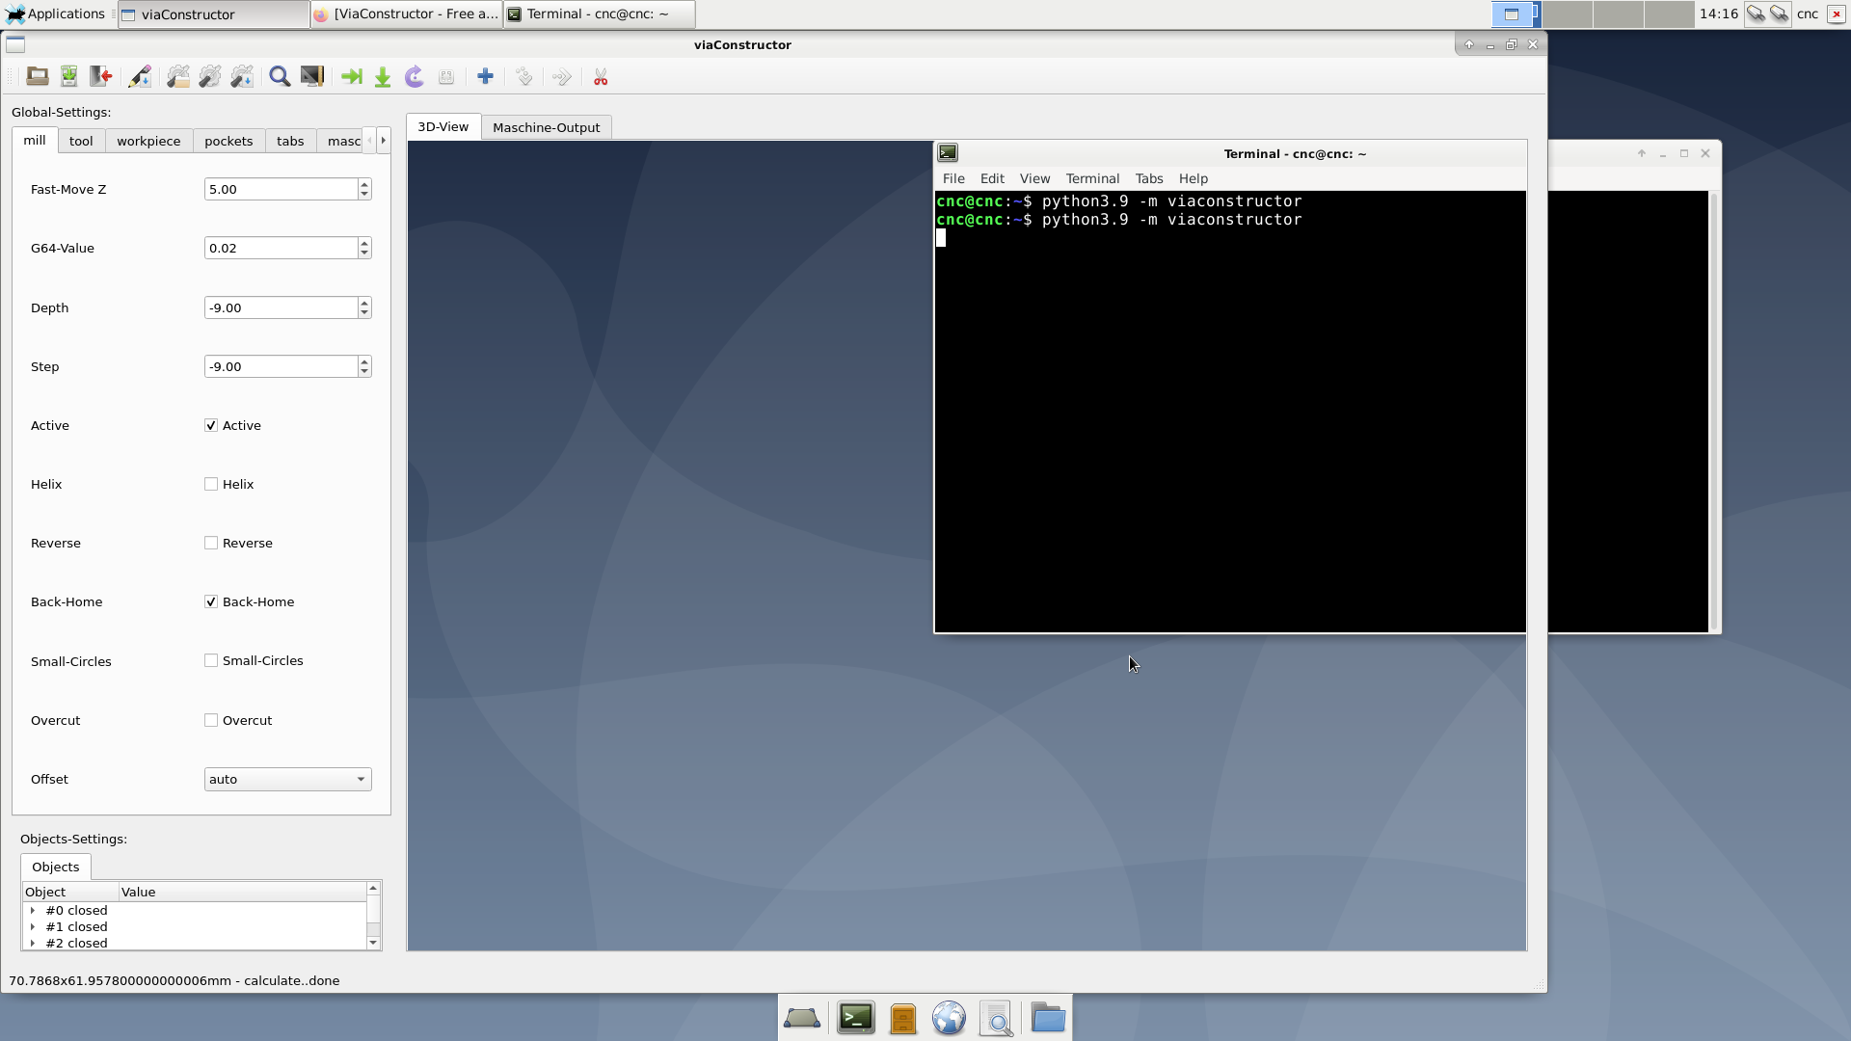This screenshot has width=1851, height=1041.
Task: Click the gear with blue arrow save-setup icon
Action: coord(242,77)
